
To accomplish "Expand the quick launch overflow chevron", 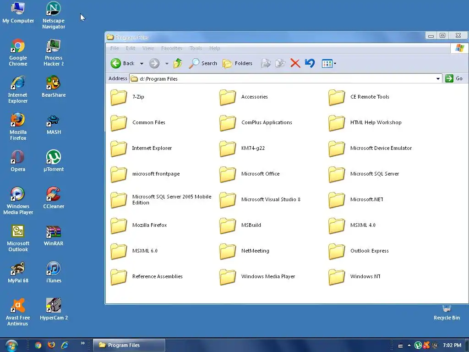I will tap(82, 343).
